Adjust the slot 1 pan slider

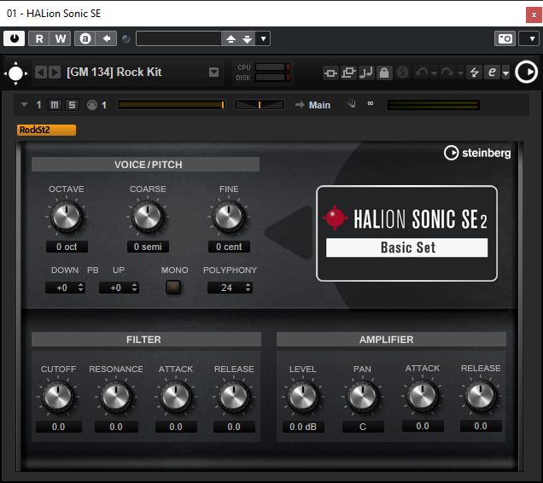tap(260, 105)
